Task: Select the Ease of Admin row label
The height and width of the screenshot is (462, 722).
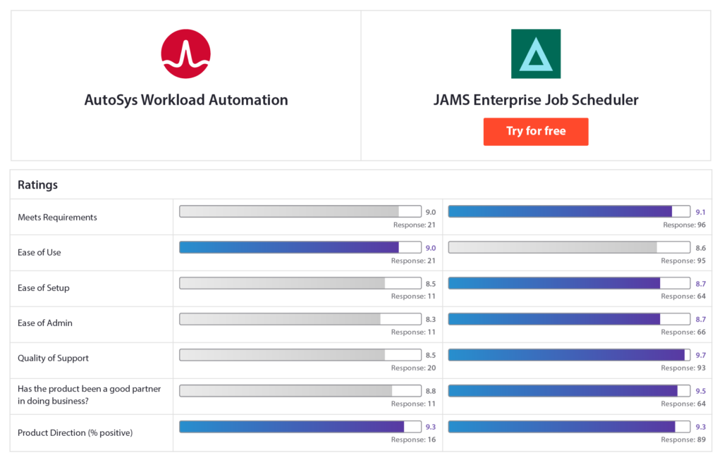Action: [44, 323]
